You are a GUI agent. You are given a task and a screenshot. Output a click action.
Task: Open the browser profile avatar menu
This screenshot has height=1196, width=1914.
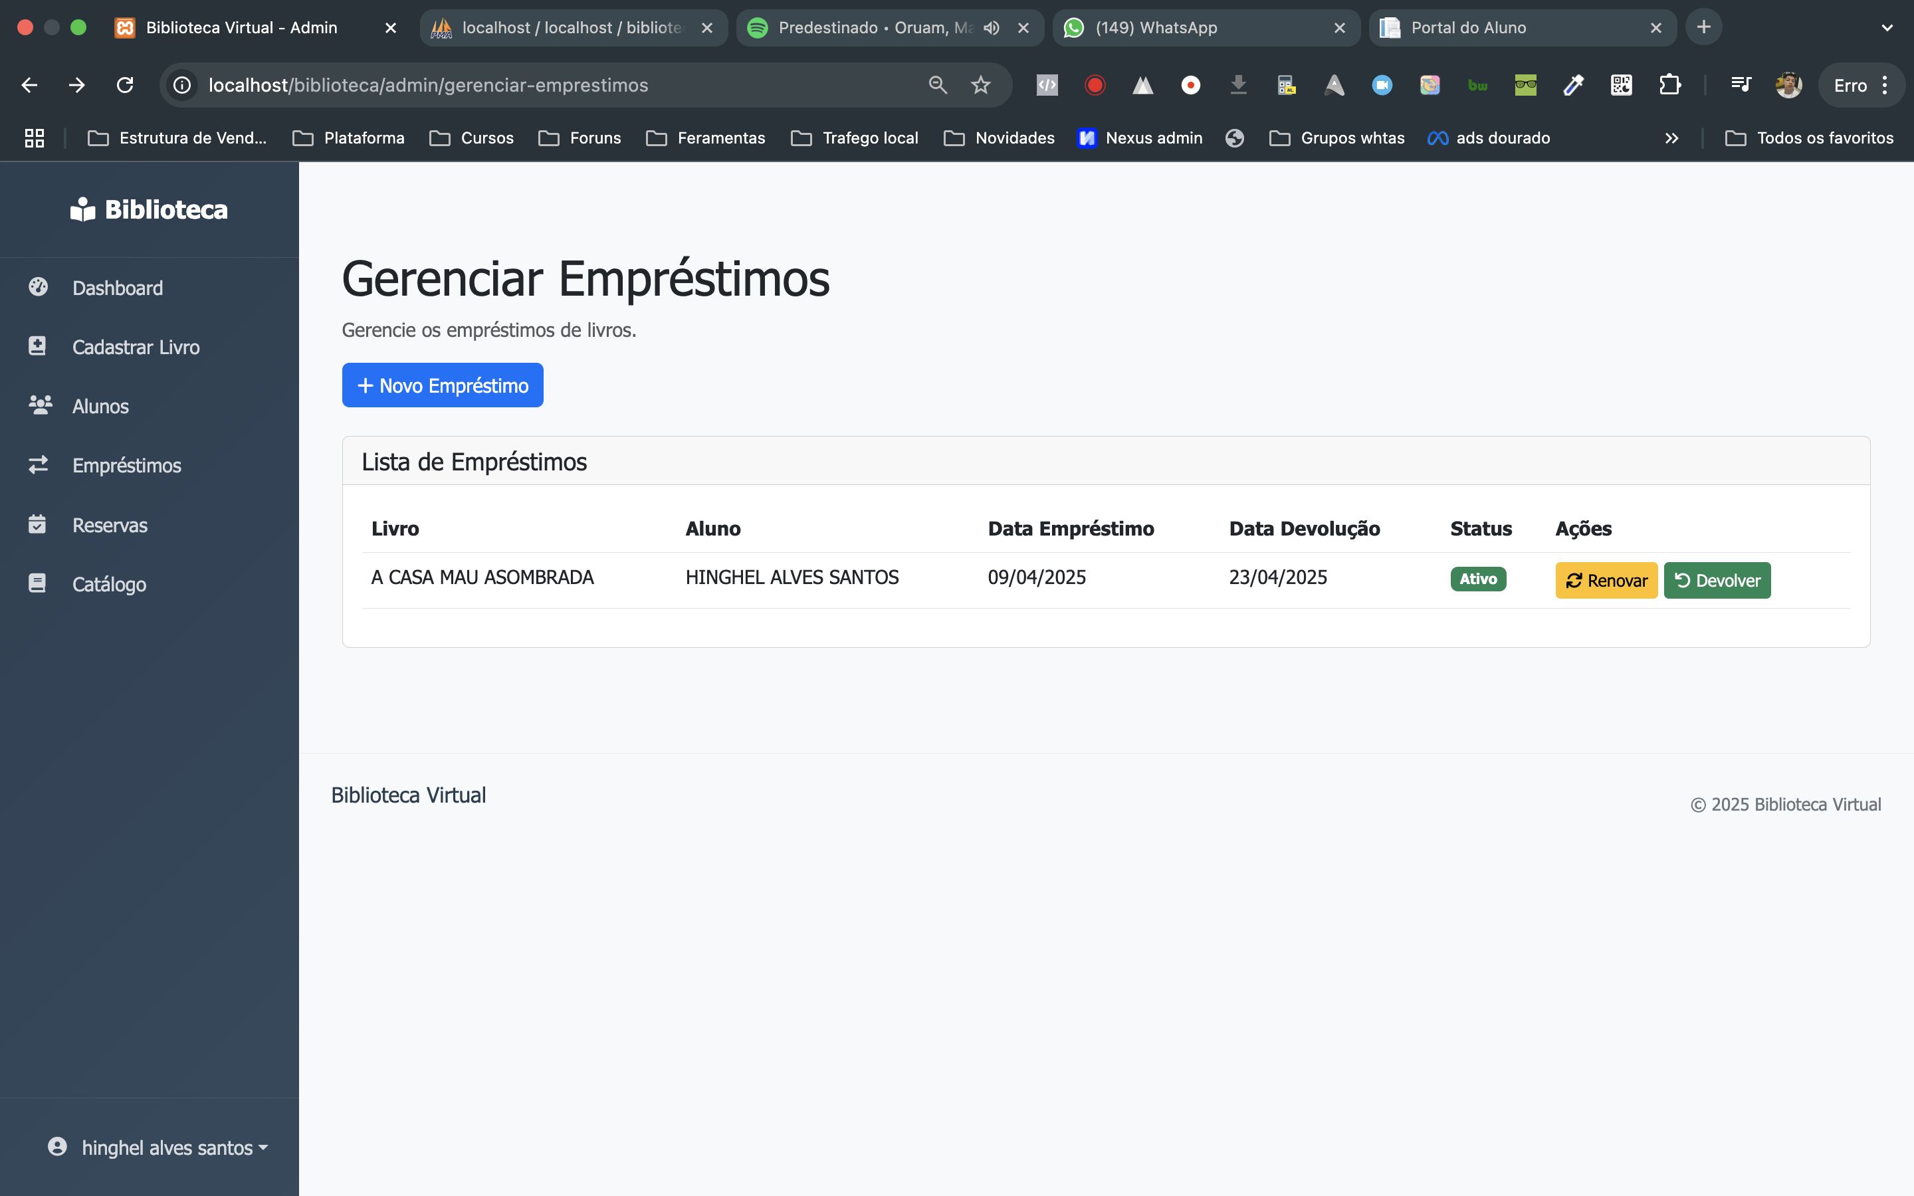[1789, 84]
